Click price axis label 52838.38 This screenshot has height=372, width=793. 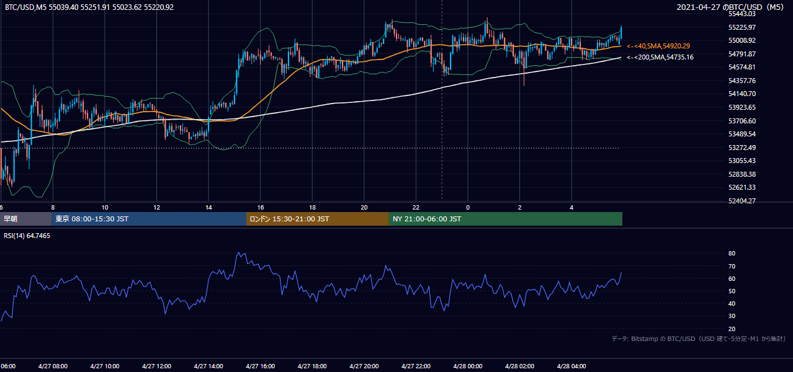coord(741,174)
